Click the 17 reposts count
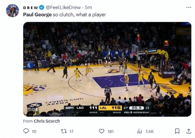Image resolution: width=195 pixels, height=138 pixels. 71,132
